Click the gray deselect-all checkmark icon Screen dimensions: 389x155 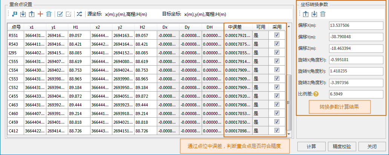[x=69, y=14]
